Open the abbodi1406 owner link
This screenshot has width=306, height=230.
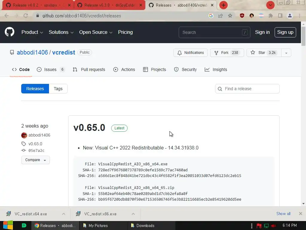coord(32,52)
